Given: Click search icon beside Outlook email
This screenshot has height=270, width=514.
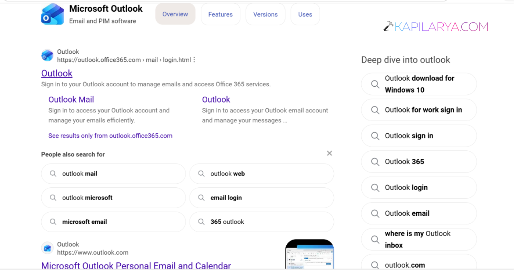Looking at the screenshot, I should click(375, 213).
